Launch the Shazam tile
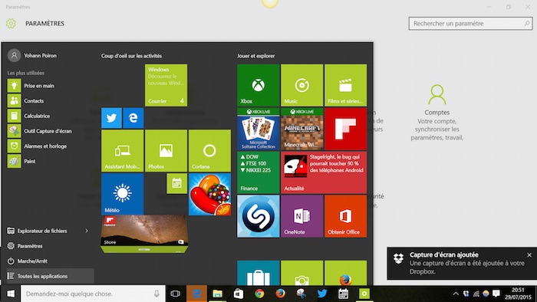The width and height of the screenshot is (537, 302). point(259,216)
